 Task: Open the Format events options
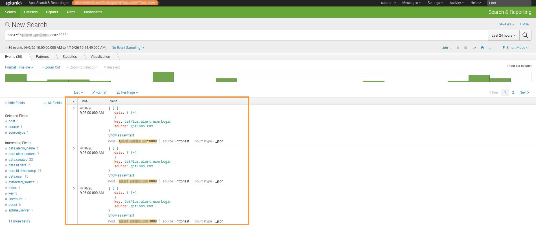99,92
